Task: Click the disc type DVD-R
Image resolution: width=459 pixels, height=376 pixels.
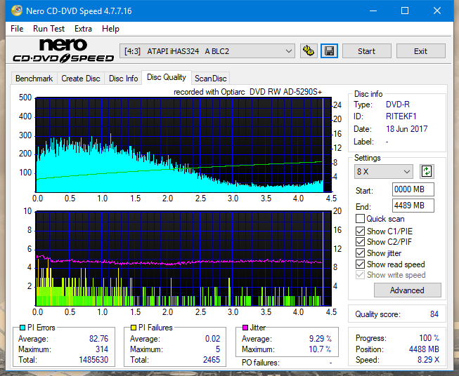Action: coord(398,105)
